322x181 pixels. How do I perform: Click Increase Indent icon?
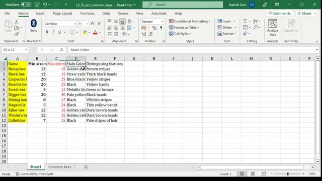pos(116,34)
